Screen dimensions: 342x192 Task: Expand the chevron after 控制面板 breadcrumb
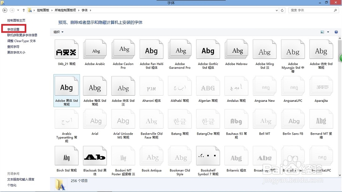[52, 10]
